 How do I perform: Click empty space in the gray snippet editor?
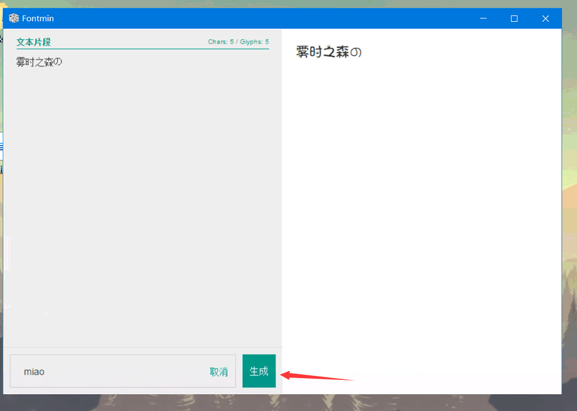point(142,201)
